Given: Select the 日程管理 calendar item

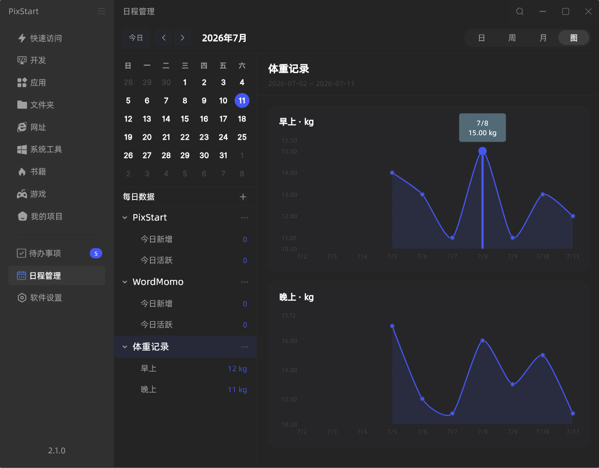Looking at the screenshot, I should (x=57, y=276).
